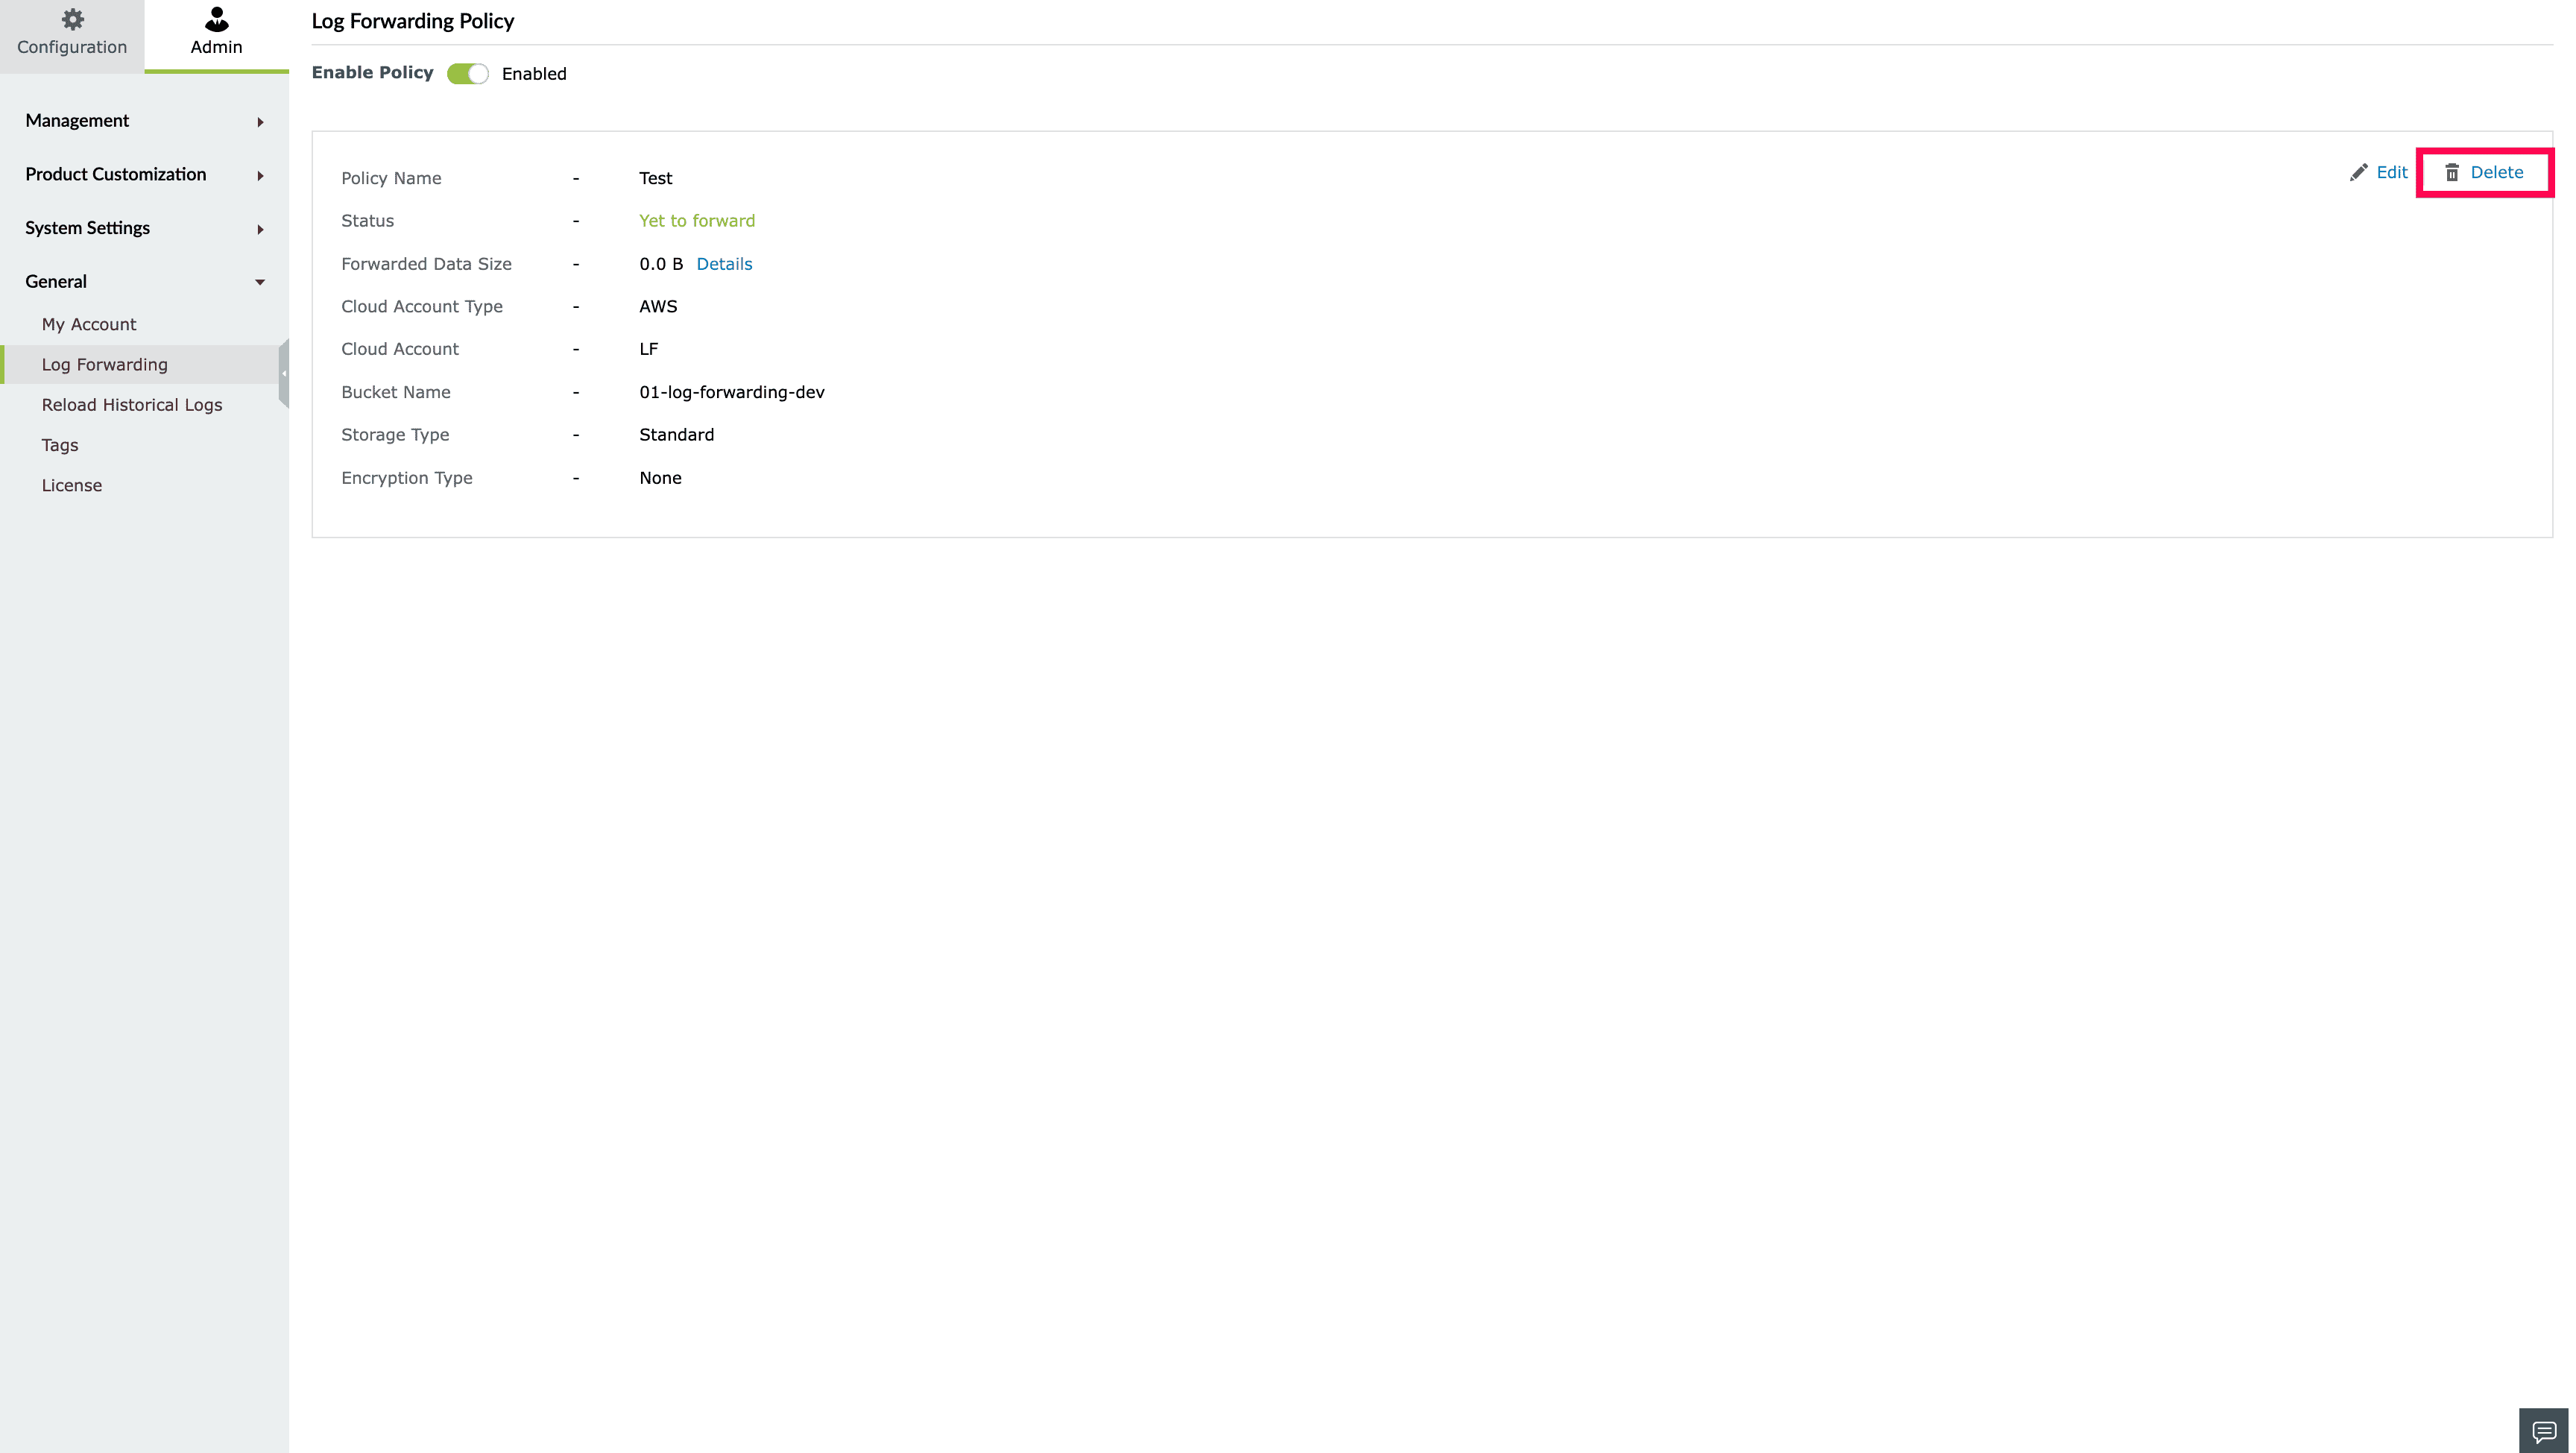The height and width of the screenshot is (1453, 2576).
Task: Click the Configuration gear icon
Action: [72, 19]
